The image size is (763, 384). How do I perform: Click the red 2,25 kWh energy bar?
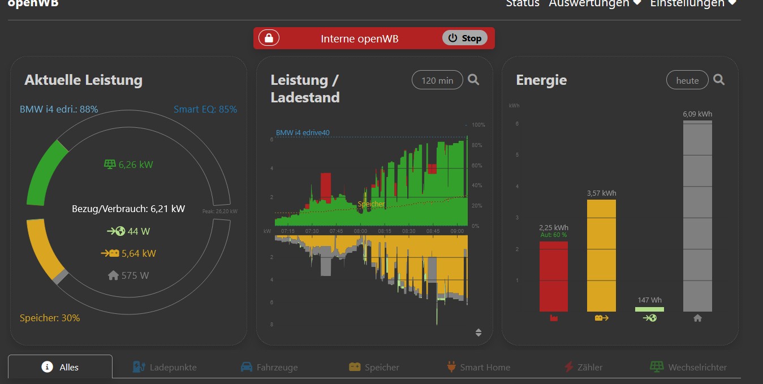[554, 276]
